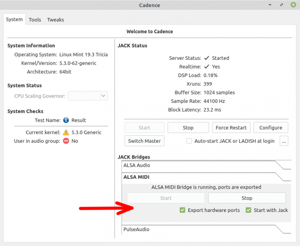Screen dimensions: 300x246
Task: Click the JACK Status heading
Action: click(132, 46)
